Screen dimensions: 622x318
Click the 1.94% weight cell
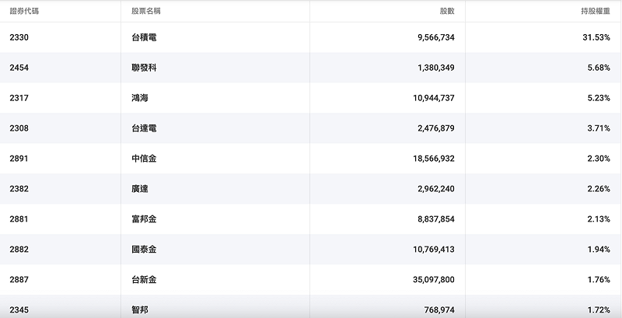click(x=598, y=250)
